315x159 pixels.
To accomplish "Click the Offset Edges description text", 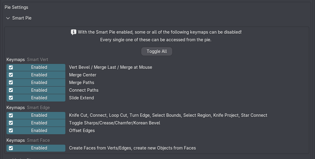I will pyautogui.click(x=82, y=131).
